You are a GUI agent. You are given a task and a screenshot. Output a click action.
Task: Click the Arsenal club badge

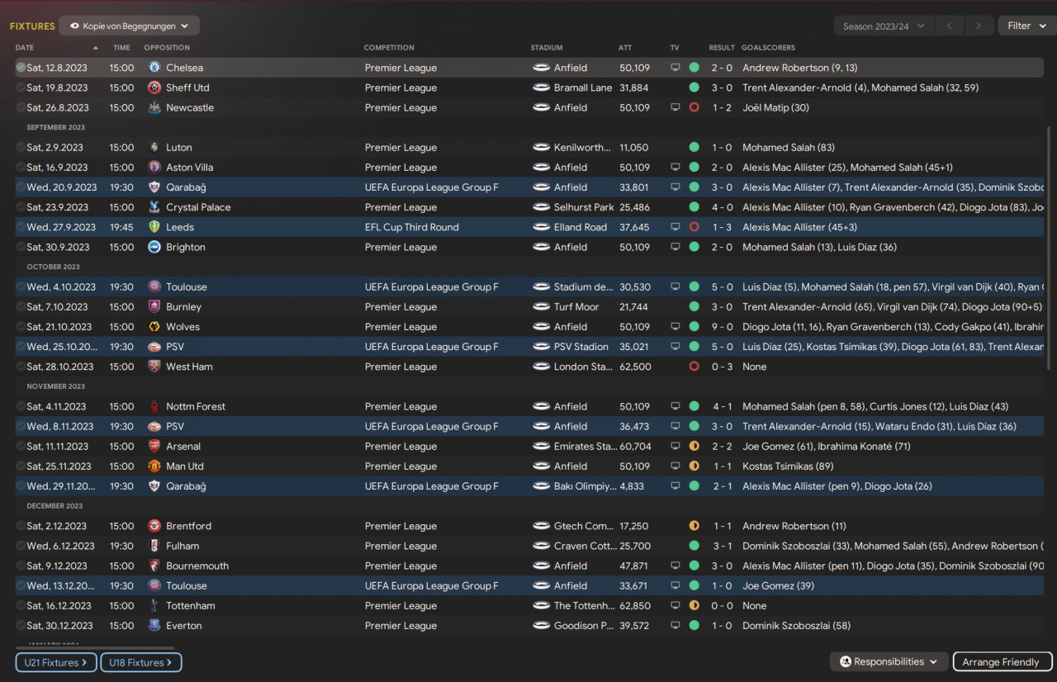[154, 447]
